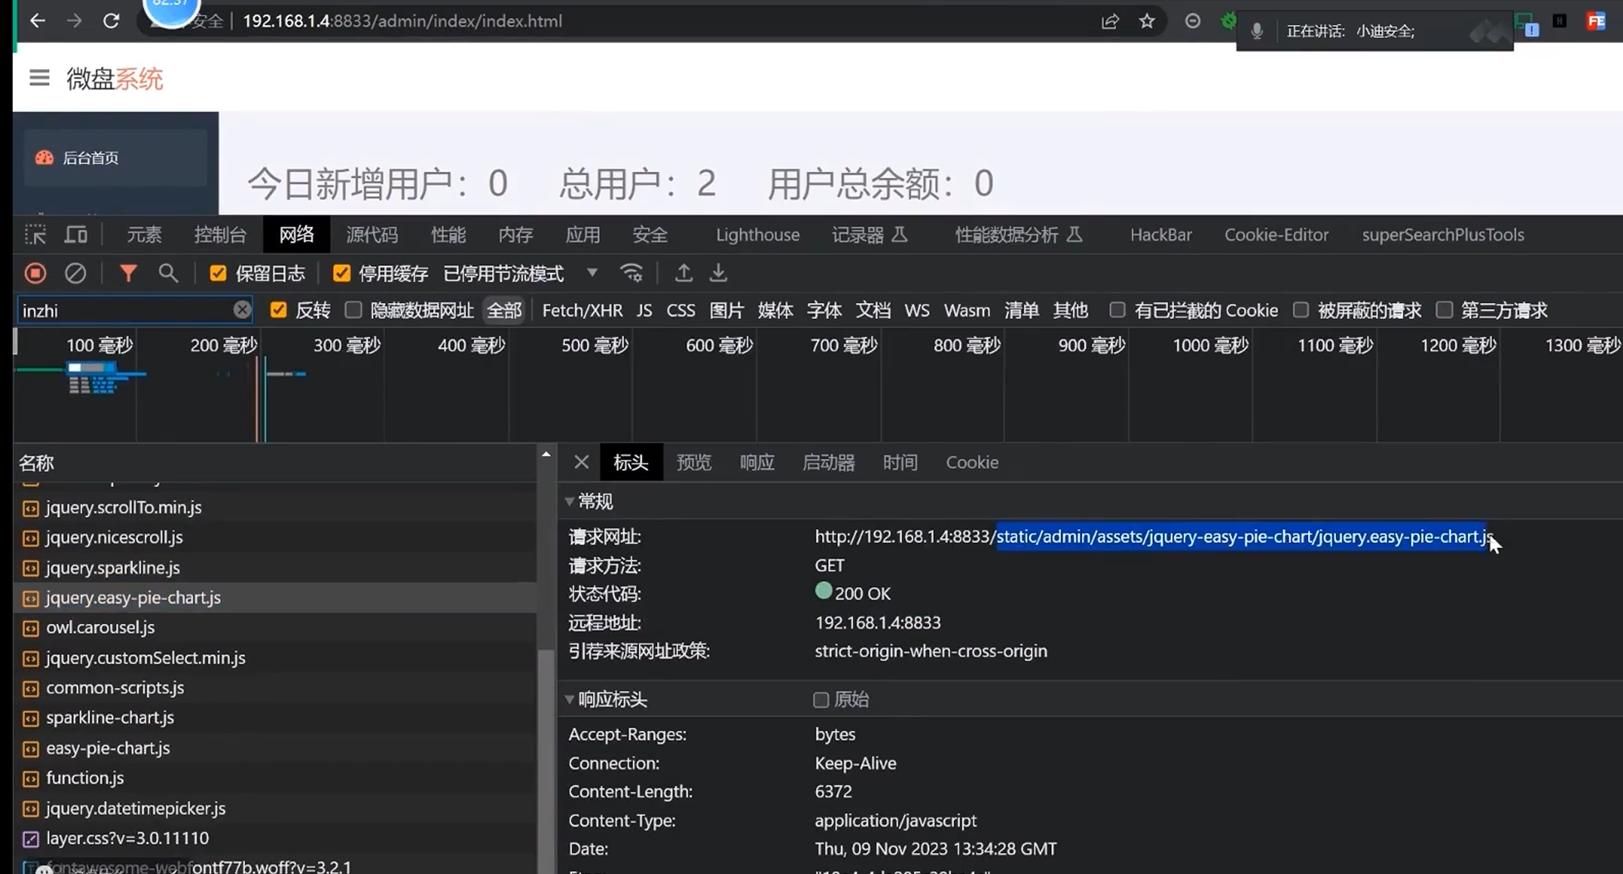Check 有已拦截的 Cookie option

[1117, 310]
